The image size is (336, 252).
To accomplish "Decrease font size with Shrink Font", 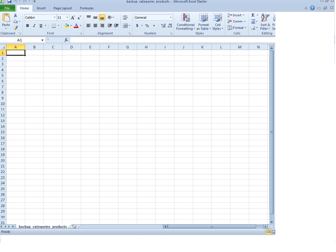I will coord(79,17).
